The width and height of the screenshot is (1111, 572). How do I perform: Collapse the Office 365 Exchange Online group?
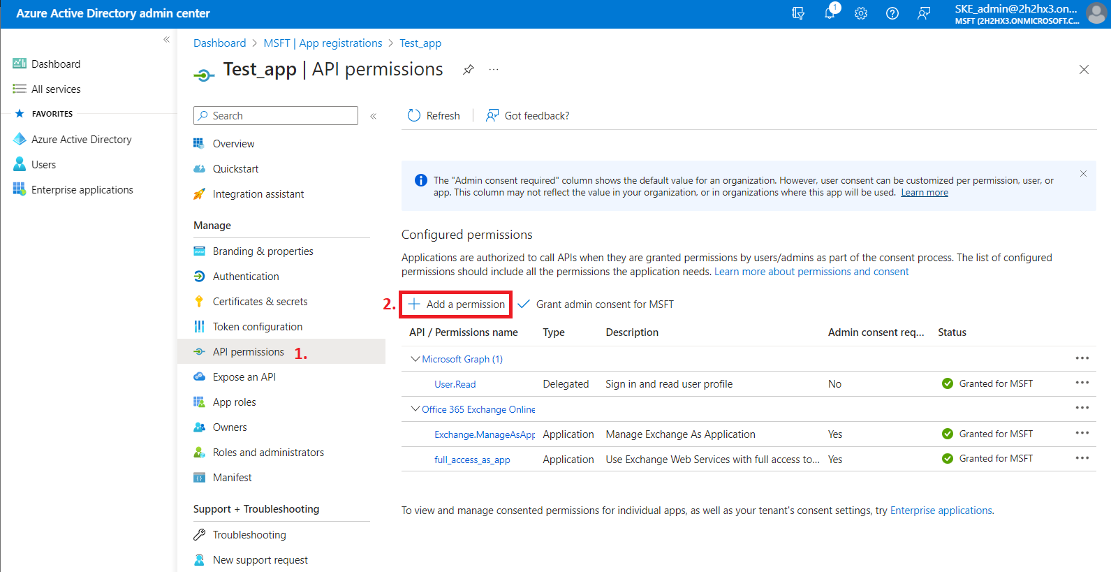(x=415, y=409)
